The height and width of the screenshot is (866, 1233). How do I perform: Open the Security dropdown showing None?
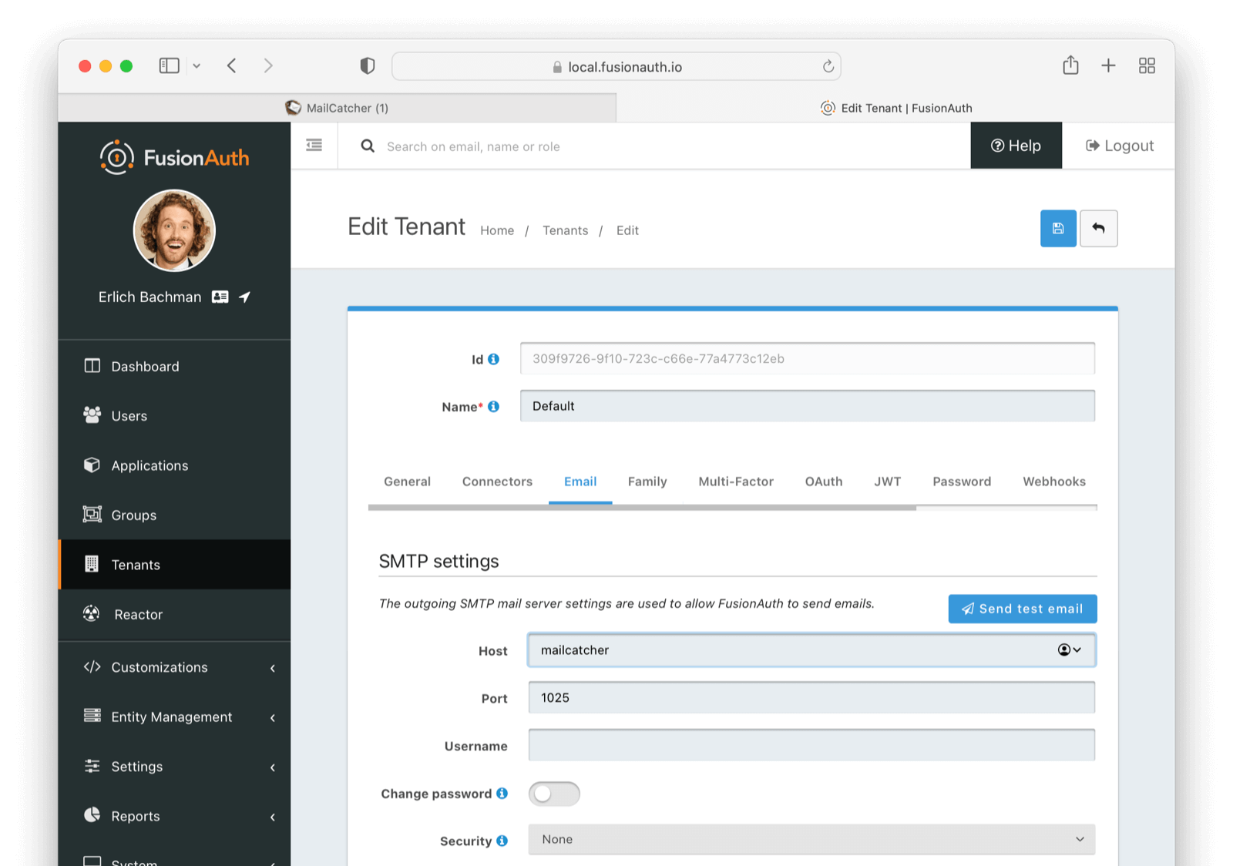point(811,839)
